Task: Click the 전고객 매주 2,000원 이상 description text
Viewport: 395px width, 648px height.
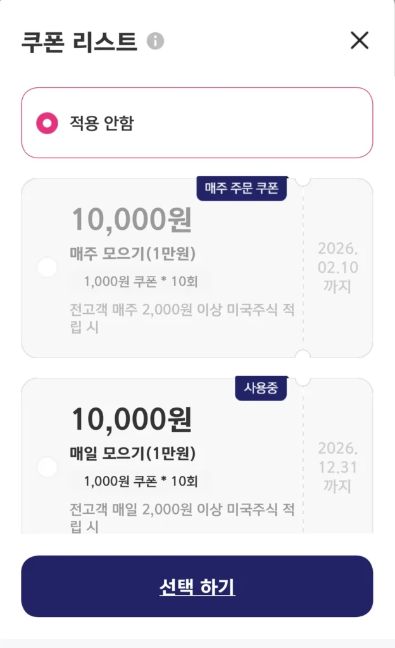Action: point(182,318)
